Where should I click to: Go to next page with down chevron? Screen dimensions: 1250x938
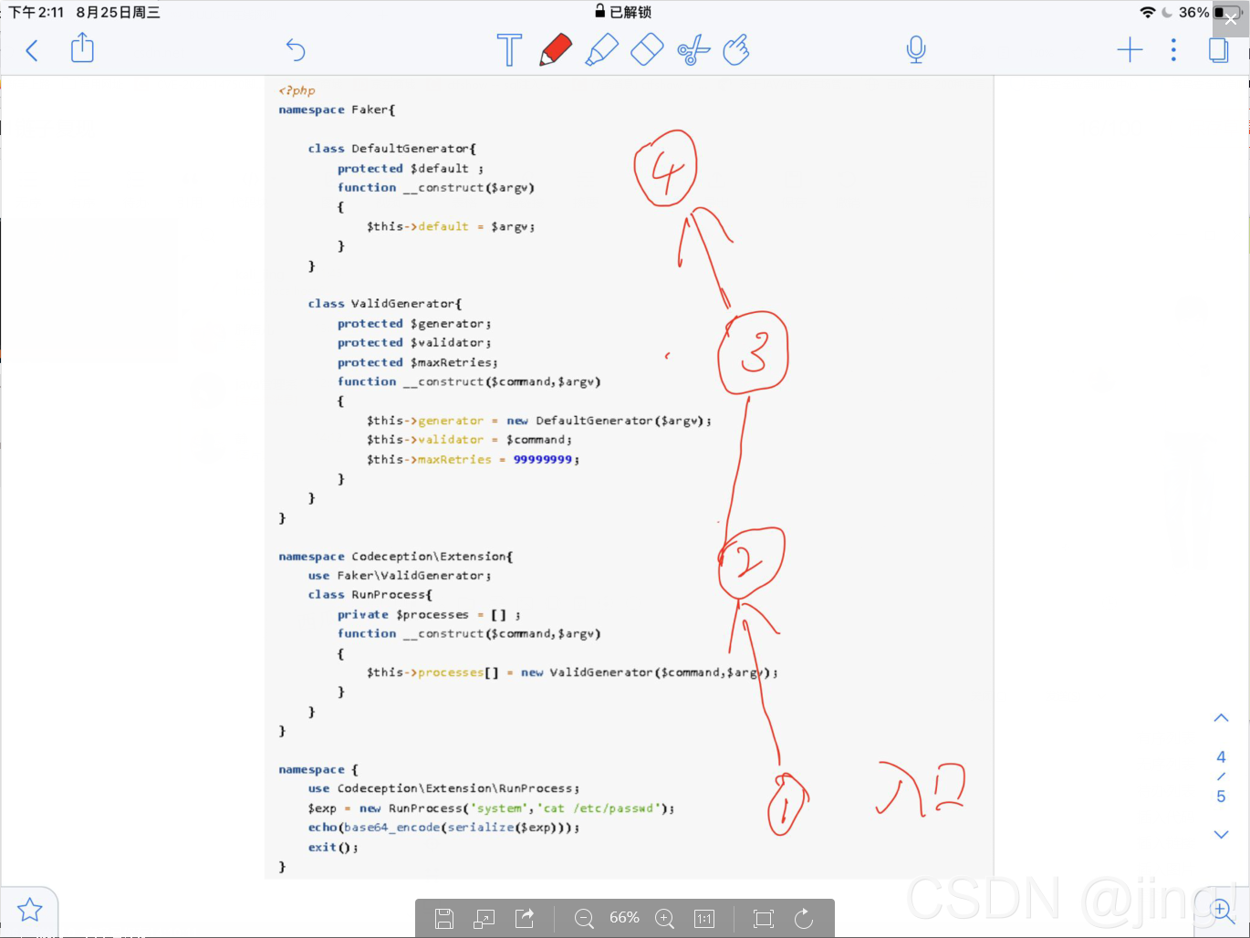[1221, 834]
